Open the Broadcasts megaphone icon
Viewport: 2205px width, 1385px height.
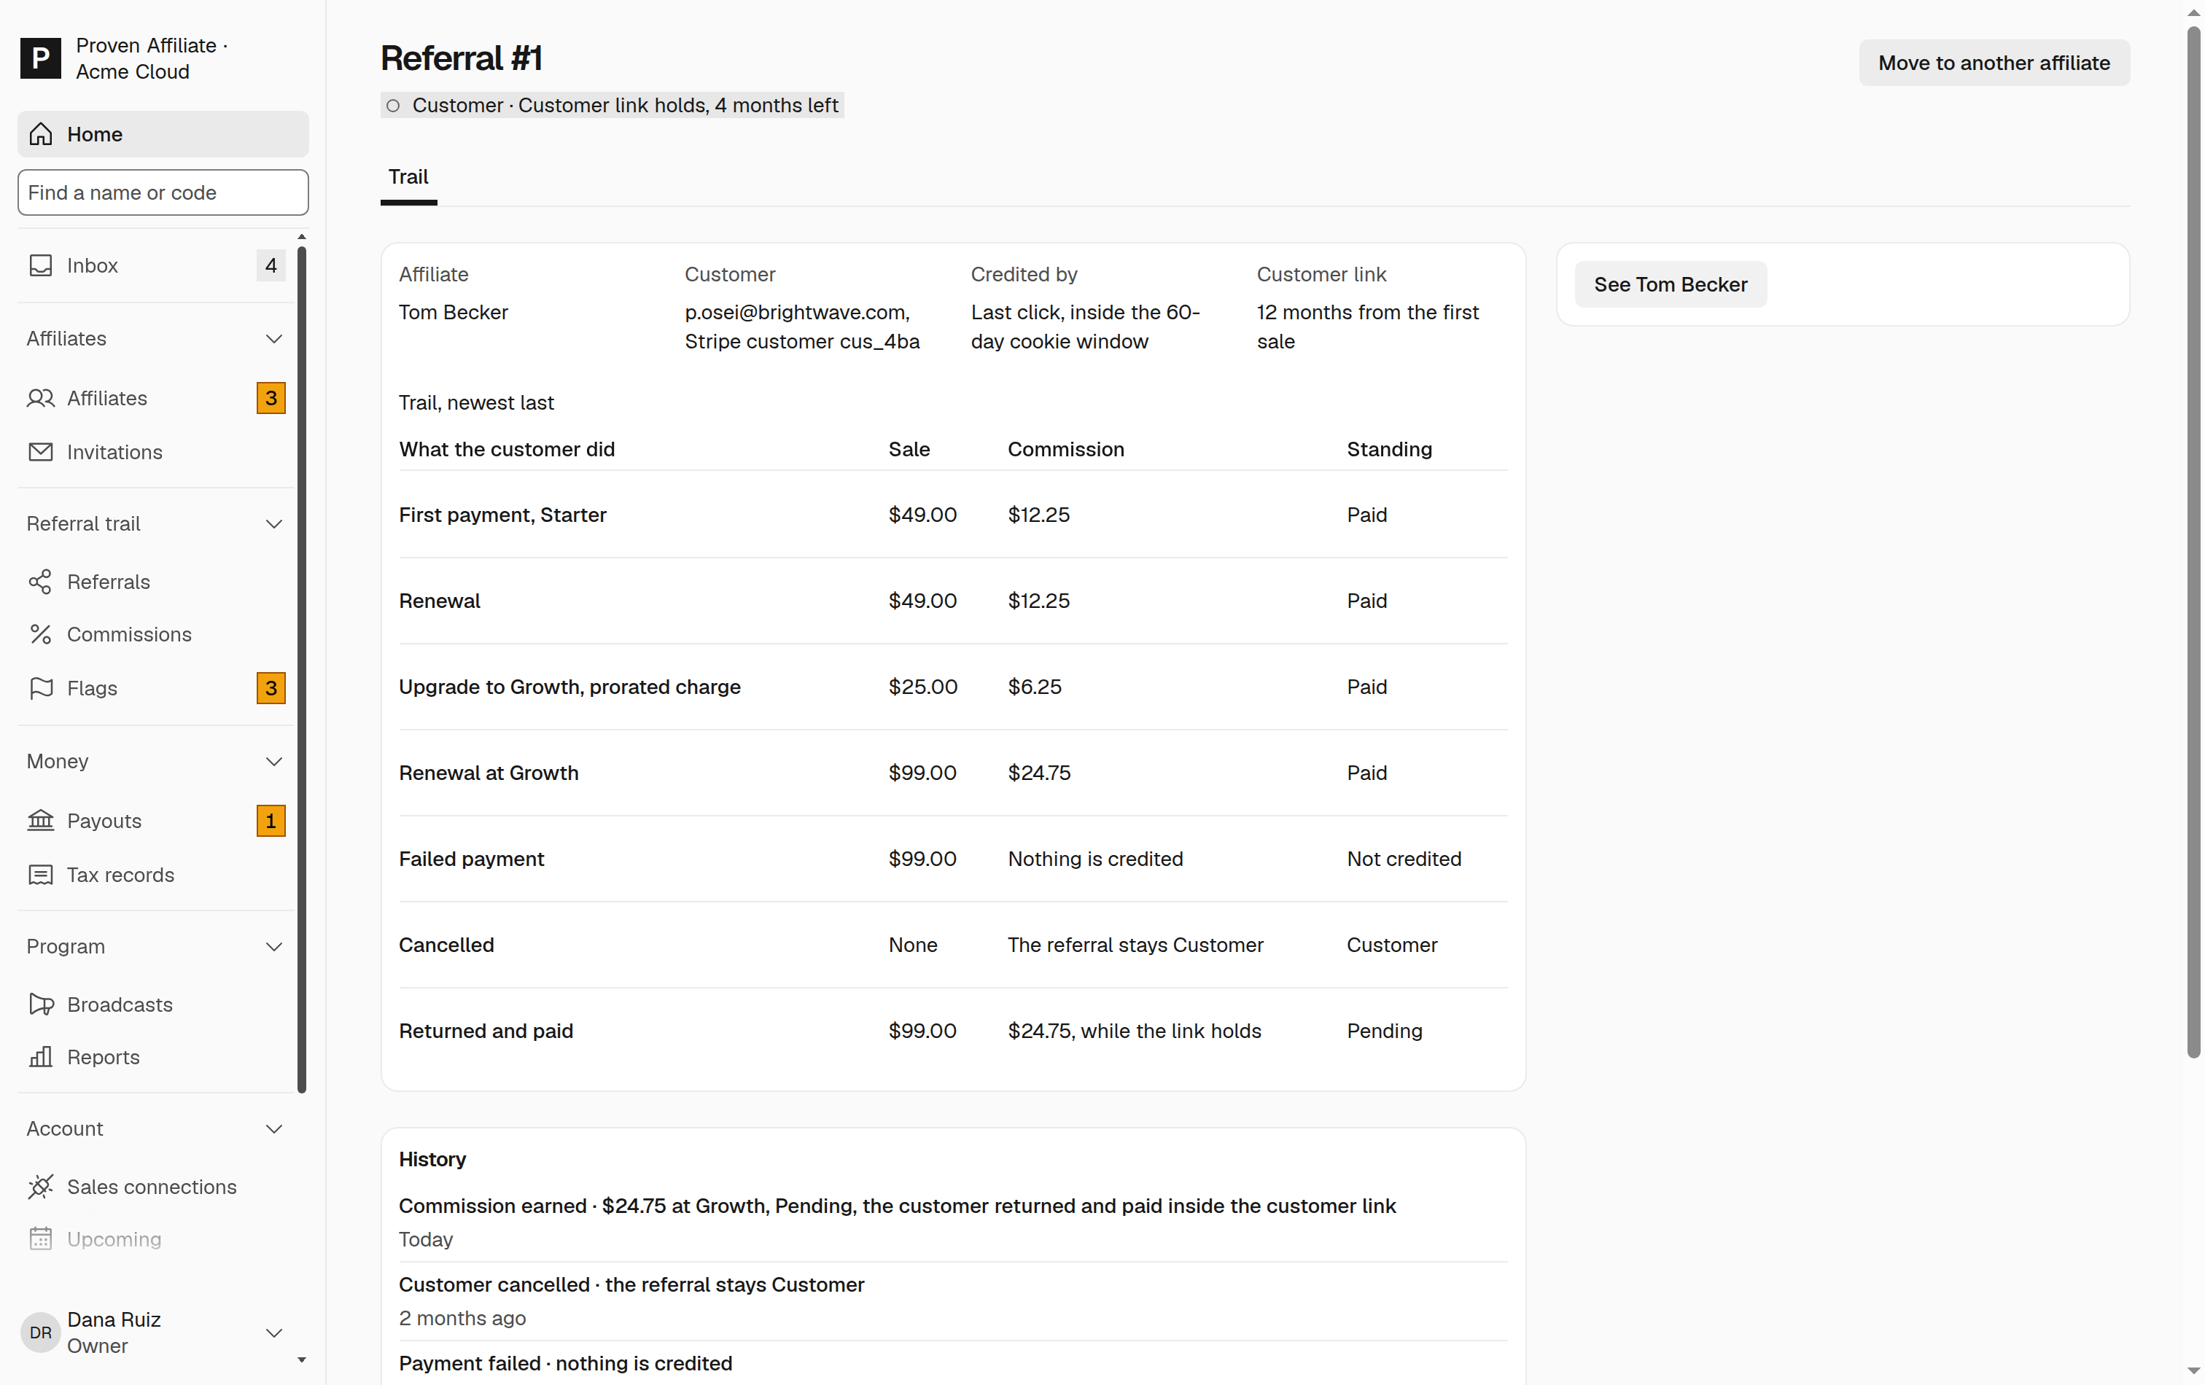click(40, 1005)
